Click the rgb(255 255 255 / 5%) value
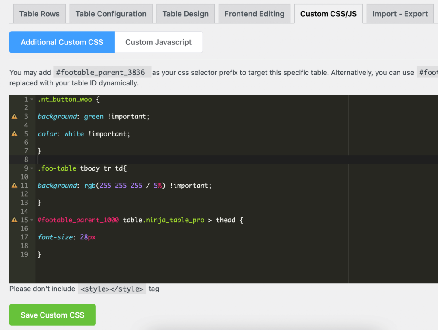 click(125, 186)
